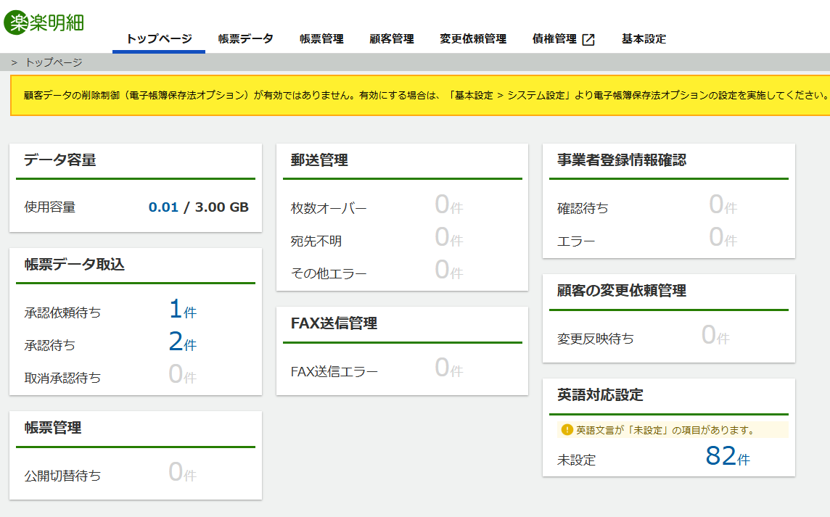Click the 楽楽明細 logo icon
The image size is (830, 517).
[x=16, y=22]
